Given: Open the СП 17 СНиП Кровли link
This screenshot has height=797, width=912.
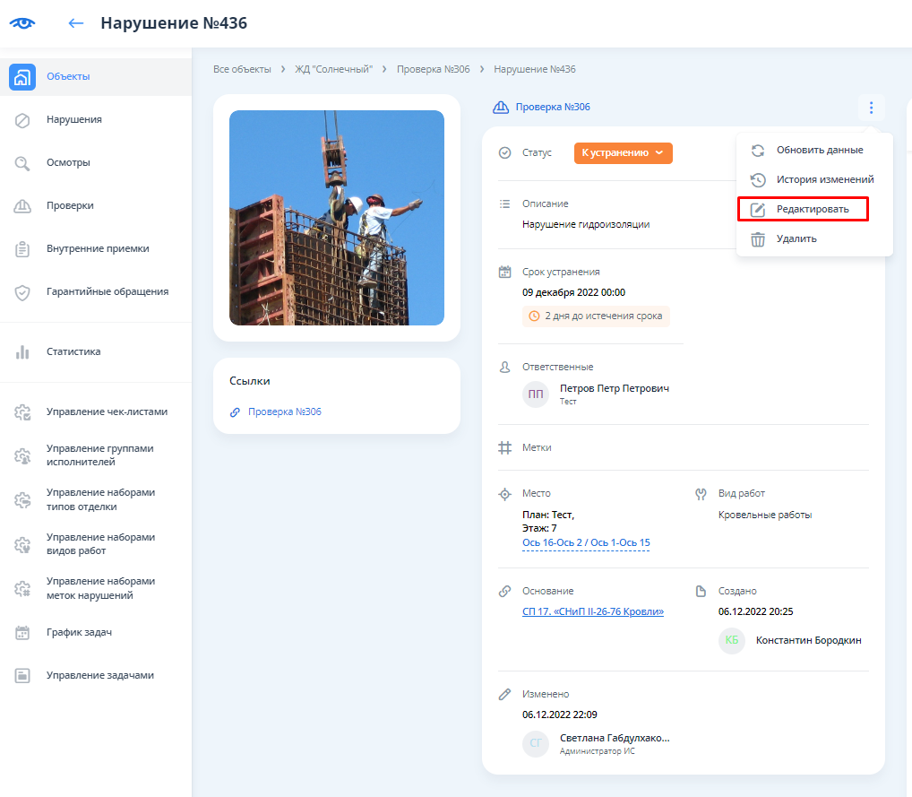Looking at the screenshot, I should coord(592,612).
